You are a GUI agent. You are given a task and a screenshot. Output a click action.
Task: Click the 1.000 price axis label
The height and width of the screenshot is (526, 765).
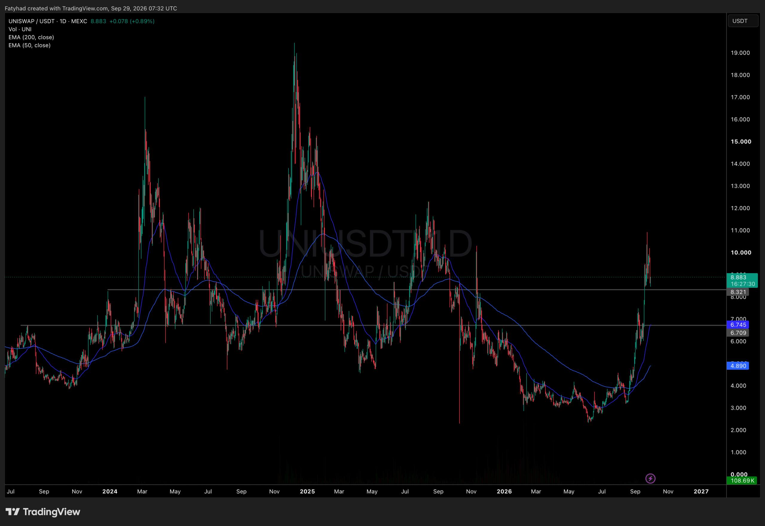click(x=738, y=452)
